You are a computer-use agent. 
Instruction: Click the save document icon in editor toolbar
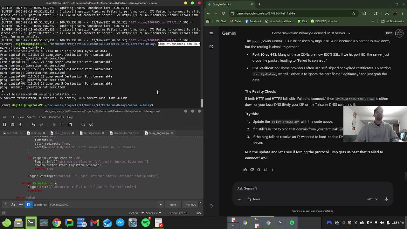(x=20, y=124)
